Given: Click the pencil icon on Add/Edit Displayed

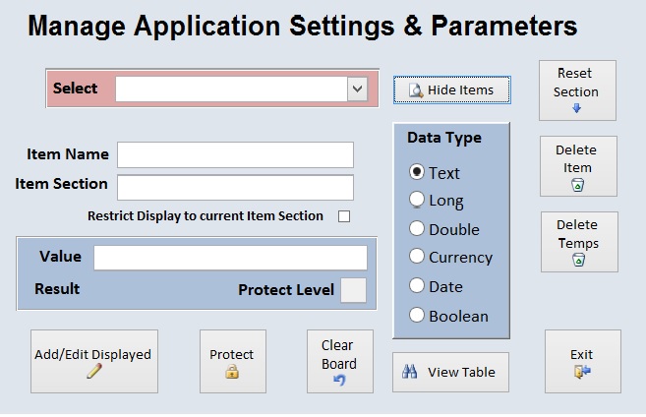Looking at the screenshot, I should coord(94,371).
